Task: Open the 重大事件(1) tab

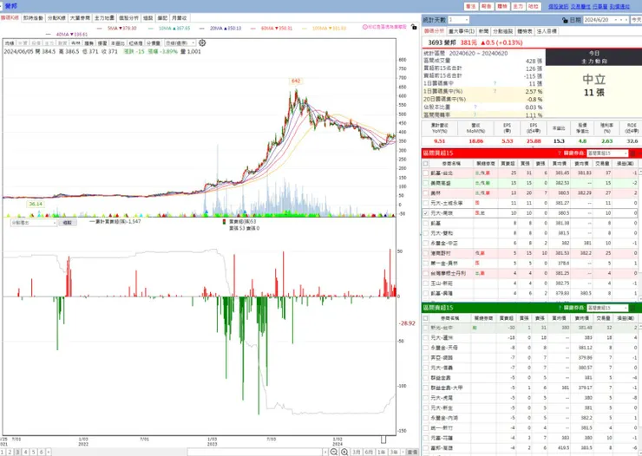Action: (462, 31)
